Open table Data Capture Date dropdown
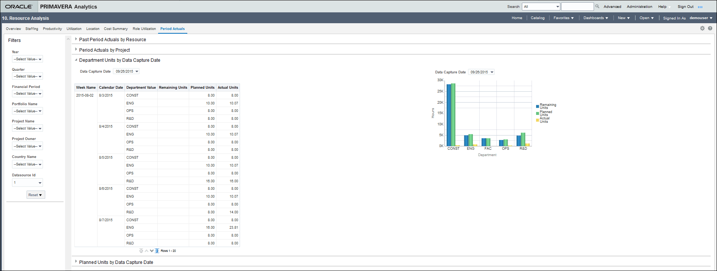The width and height of the screenshot is (717, 271). point(126,71)
